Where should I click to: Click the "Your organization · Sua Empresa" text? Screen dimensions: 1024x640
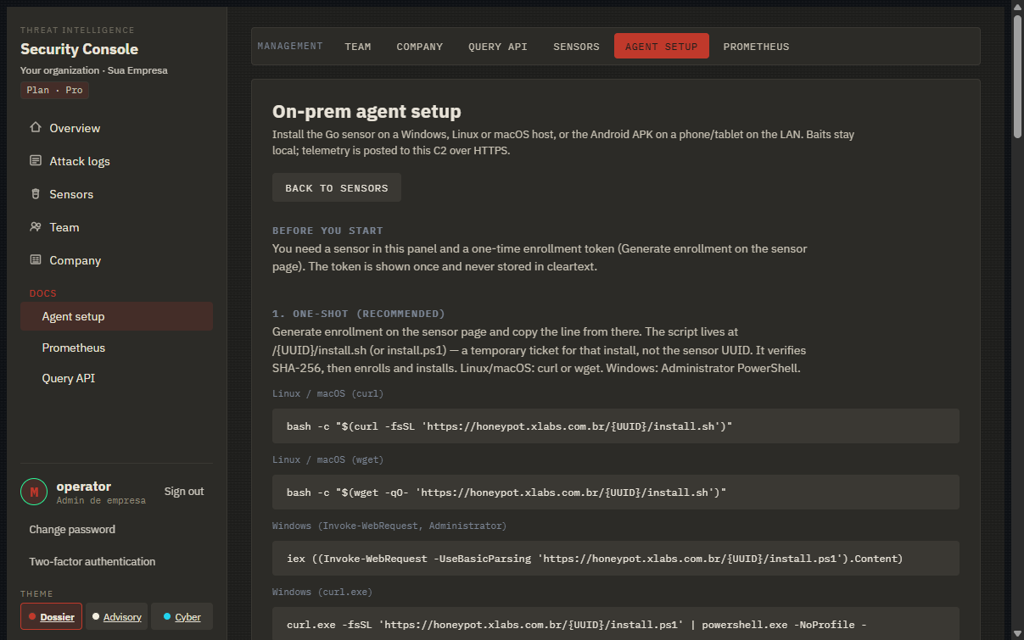coord(94,70)
